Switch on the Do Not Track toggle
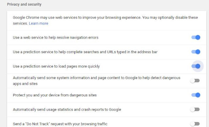The height and width of the screenshot is (127, 209). 195,124
